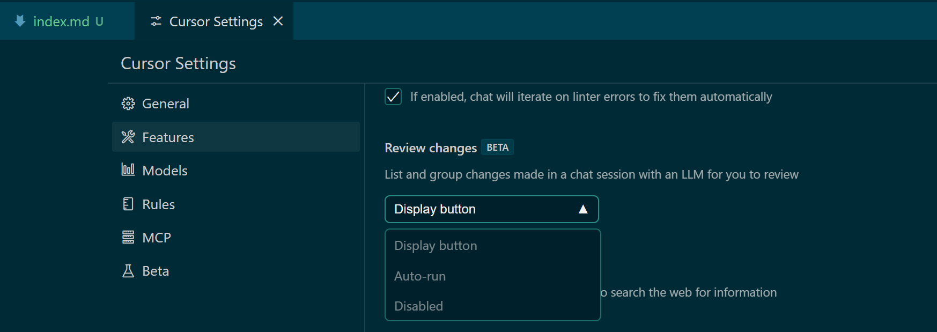
Task: Collapse the Review changes dropdown
Action: click(x=491, y=209)
